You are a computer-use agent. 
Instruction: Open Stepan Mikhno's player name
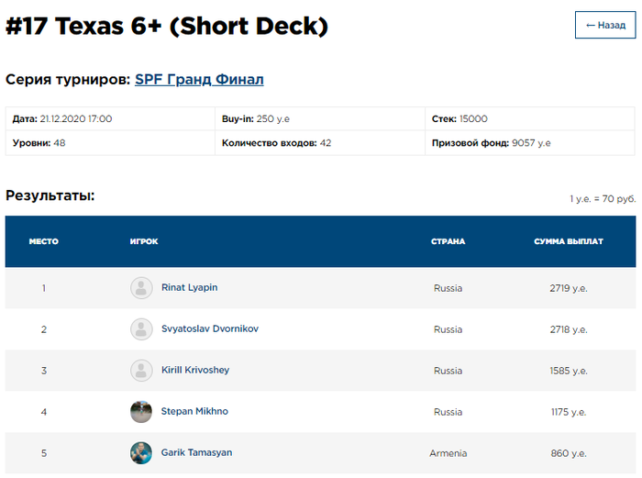[x=194, y=412]
